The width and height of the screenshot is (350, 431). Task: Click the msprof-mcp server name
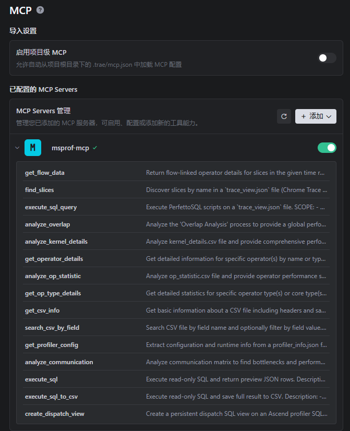tap(70, 148)
